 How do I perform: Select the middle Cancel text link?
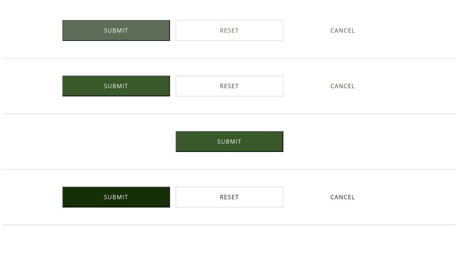pos(343,86)
